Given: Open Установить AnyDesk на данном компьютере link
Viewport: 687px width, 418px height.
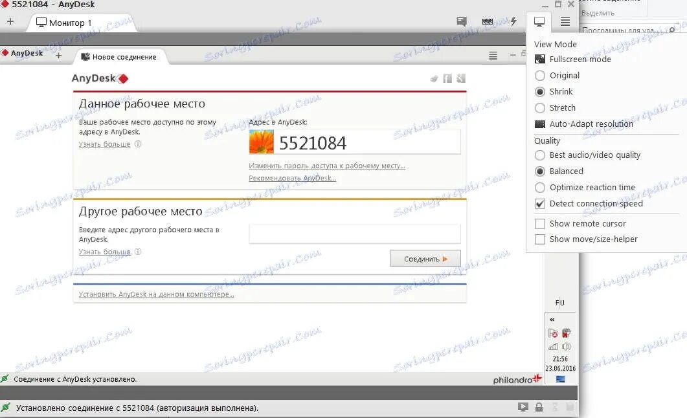Looking at the screenshot, I should (157, 294).
